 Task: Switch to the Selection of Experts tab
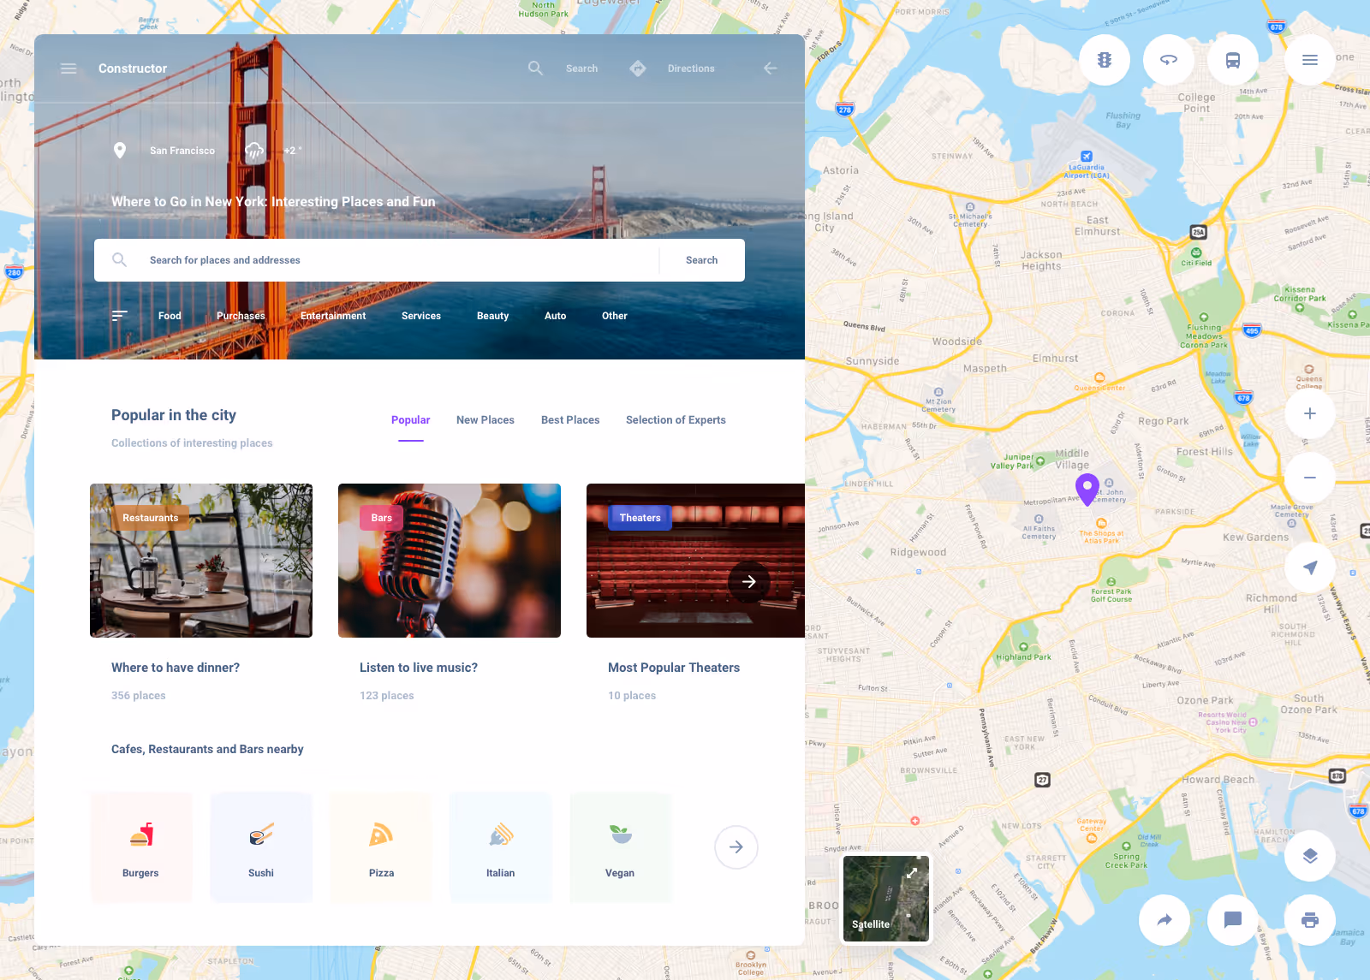coord(676,419)
